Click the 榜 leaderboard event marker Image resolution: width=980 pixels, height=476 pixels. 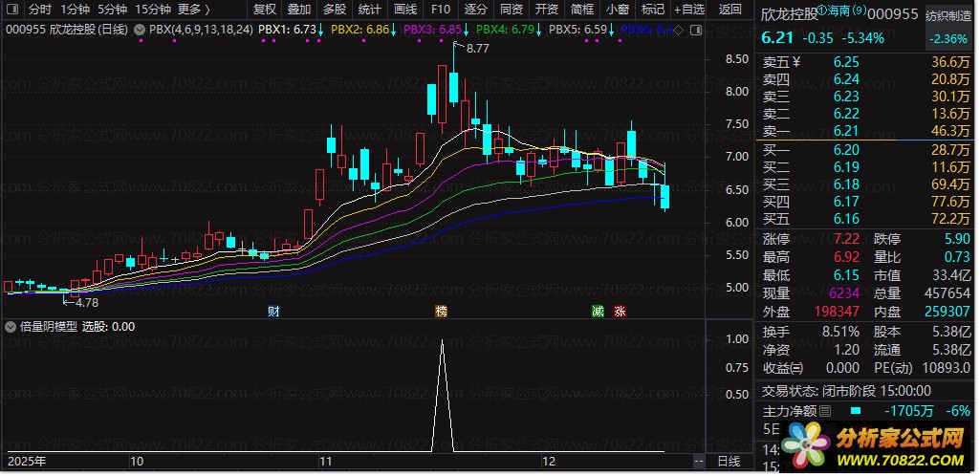pos(442,312)
